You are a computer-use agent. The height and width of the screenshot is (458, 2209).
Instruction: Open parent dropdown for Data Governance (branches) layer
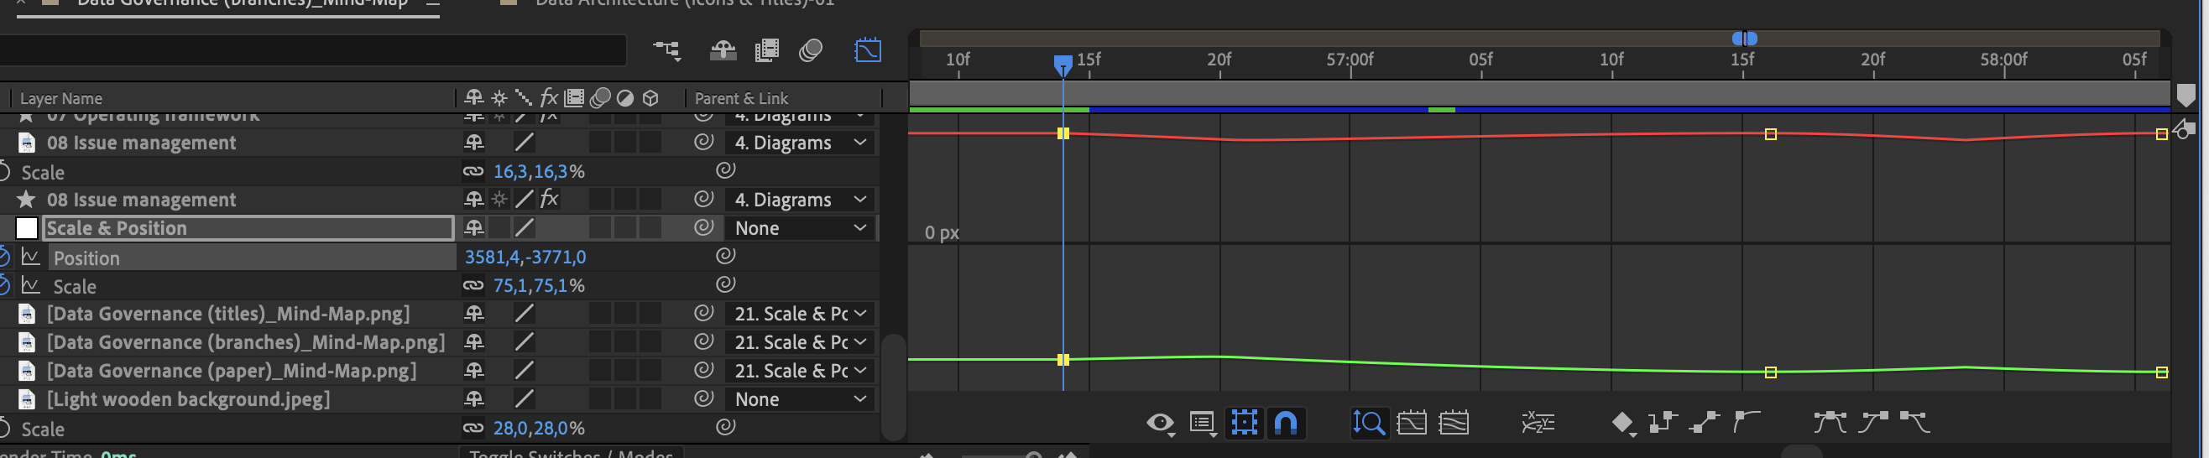point(801,342)
